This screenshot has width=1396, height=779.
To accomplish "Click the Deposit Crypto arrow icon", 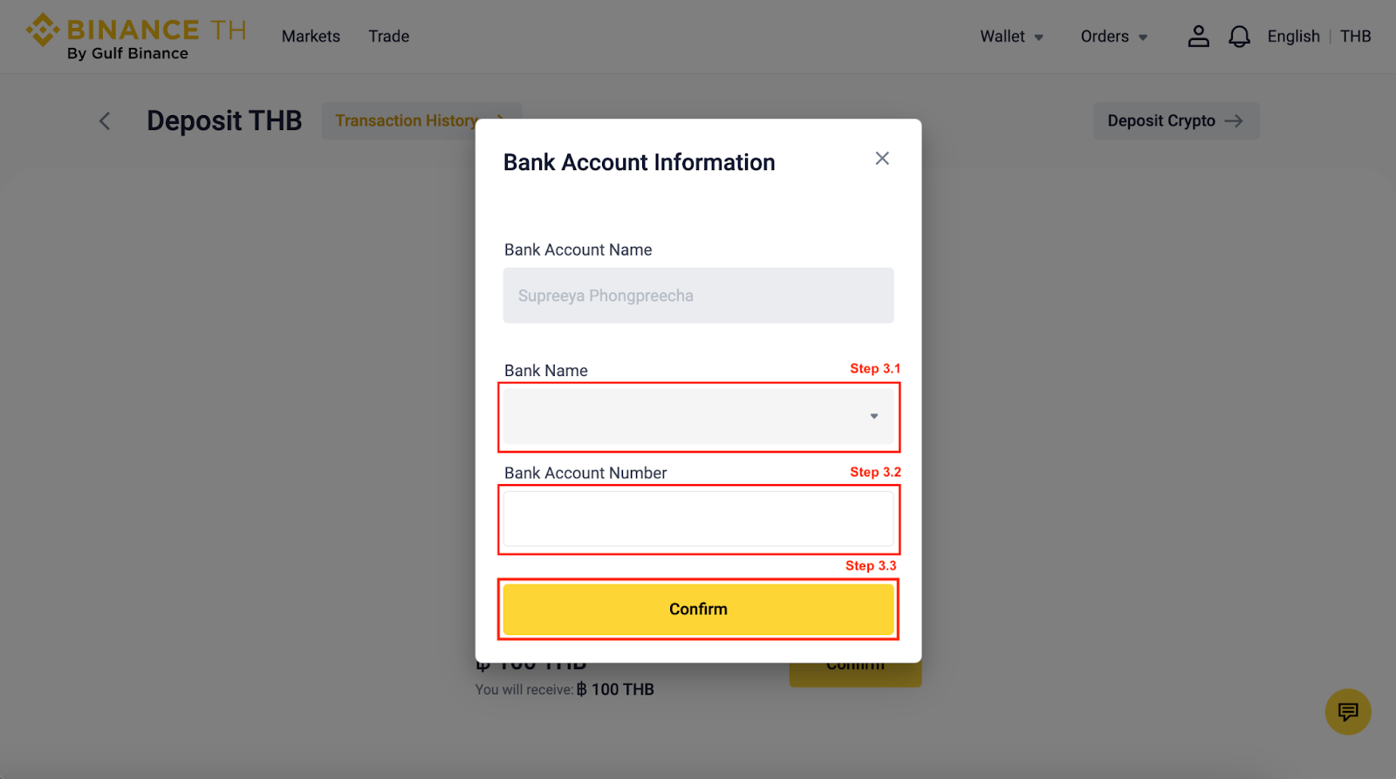I will pos(1234,121).
